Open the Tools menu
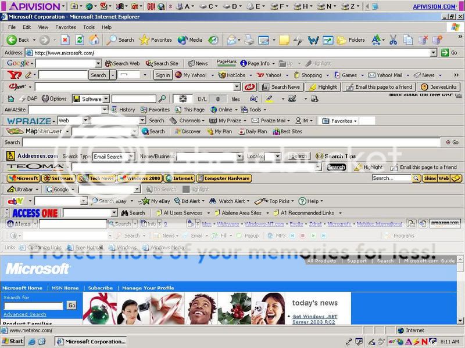The height and width of the screenshot is (348, 465). pyautogui.click(x=88, y=27)
